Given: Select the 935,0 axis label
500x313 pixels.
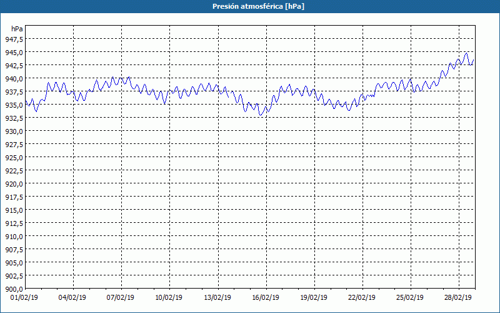Looking at the screenshot, I should pyautogui.click(x=14, y=105).
